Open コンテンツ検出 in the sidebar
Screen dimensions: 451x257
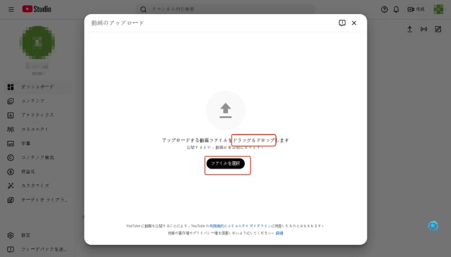coord(38,157)
